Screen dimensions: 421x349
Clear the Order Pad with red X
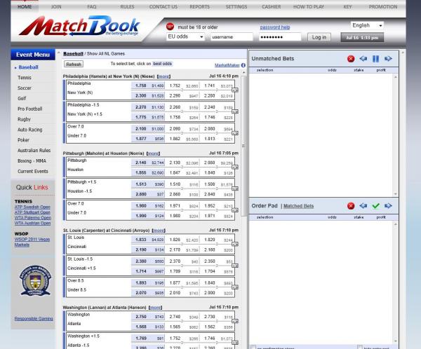(x=351, y=206)
